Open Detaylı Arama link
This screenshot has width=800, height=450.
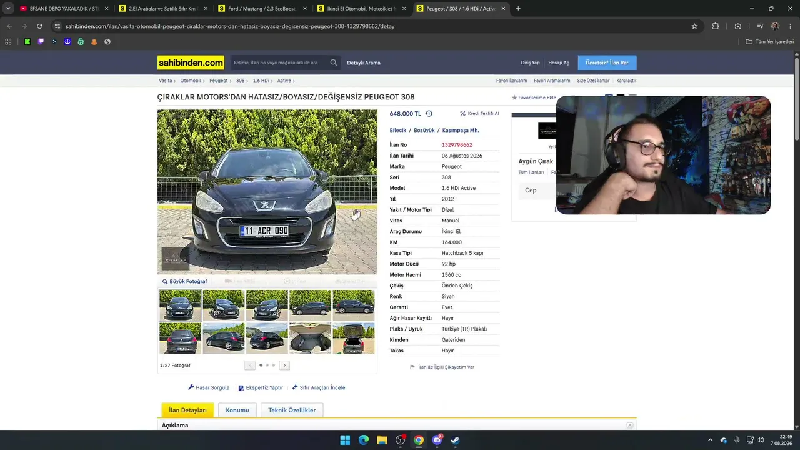(x=364, y=62)
